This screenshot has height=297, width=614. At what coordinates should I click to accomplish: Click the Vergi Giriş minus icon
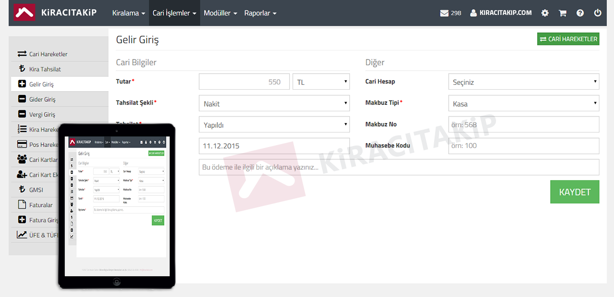pos(22,114)
